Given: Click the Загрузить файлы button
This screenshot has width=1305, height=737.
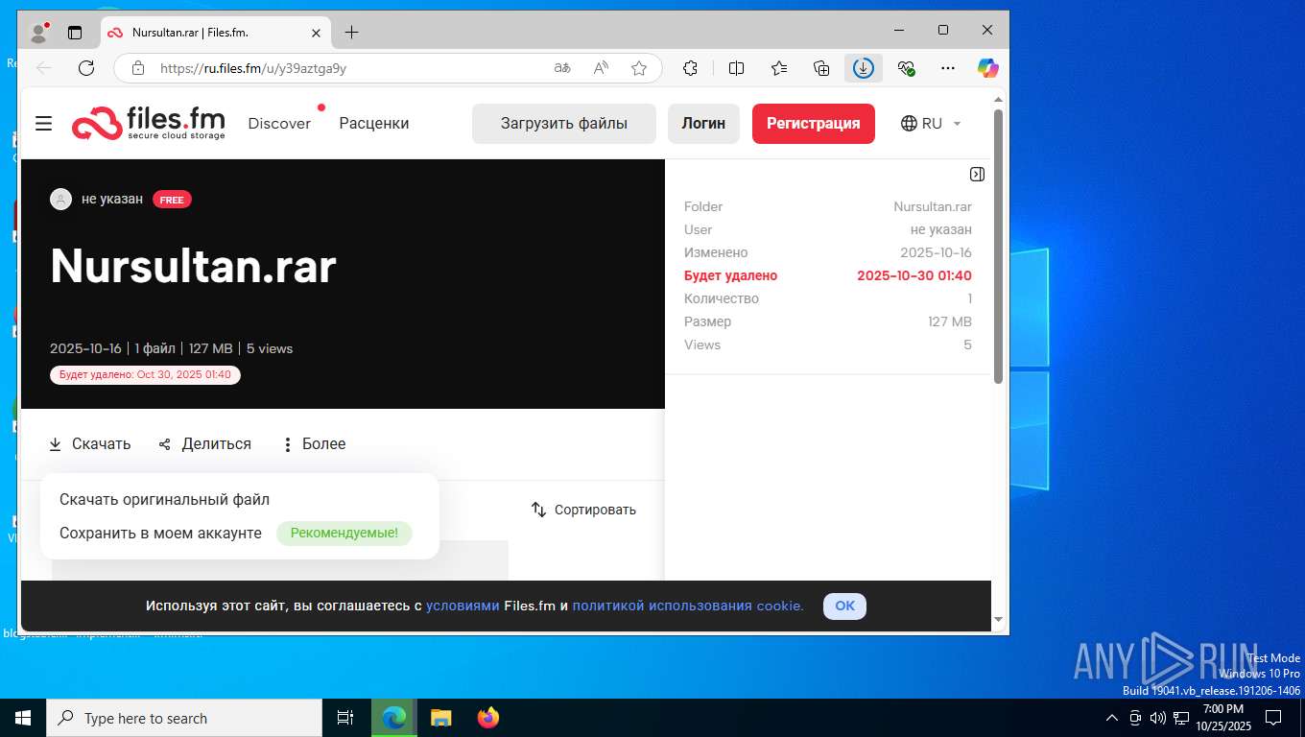Looking at the screenshot, I should click(564, 124).
